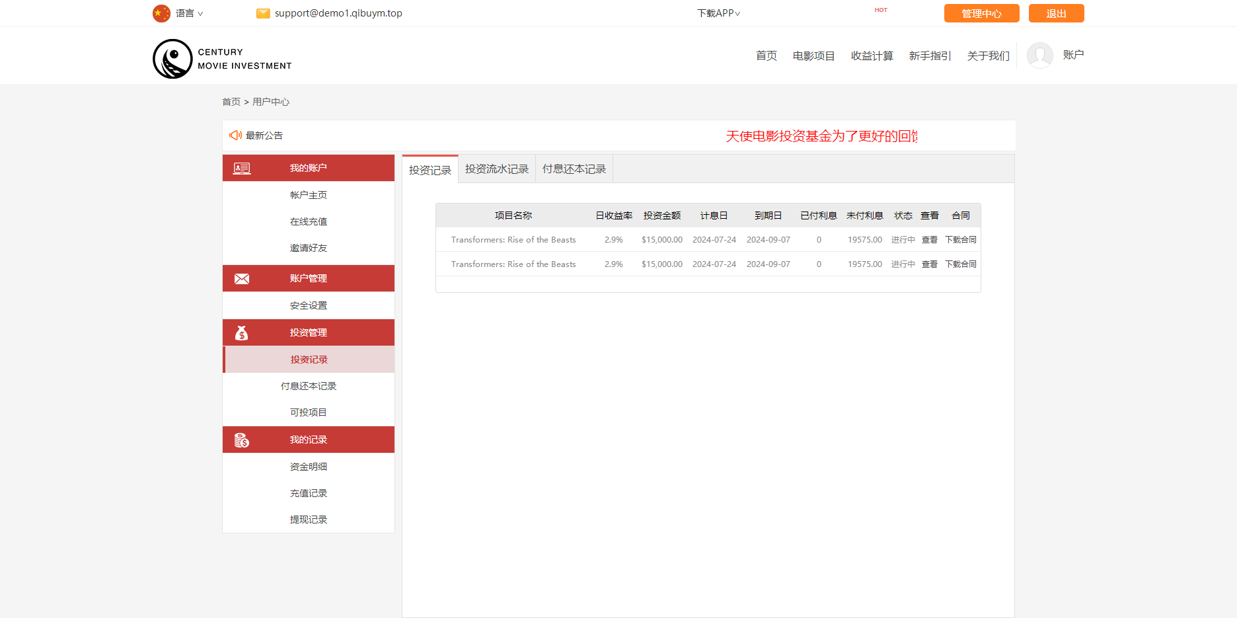Screen dimensions: 1237x618
Task: Switch to the 投资流水记录 tab
Action: [x=496, y=169]
